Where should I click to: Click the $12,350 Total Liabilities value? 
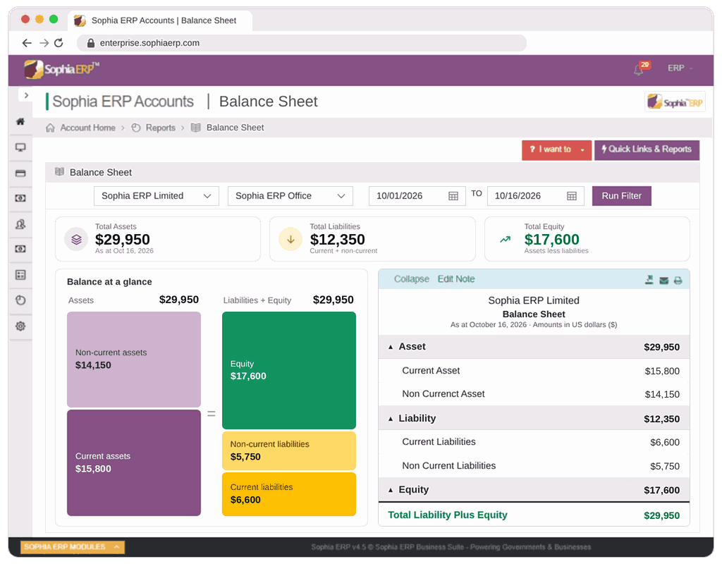point(337,240)
